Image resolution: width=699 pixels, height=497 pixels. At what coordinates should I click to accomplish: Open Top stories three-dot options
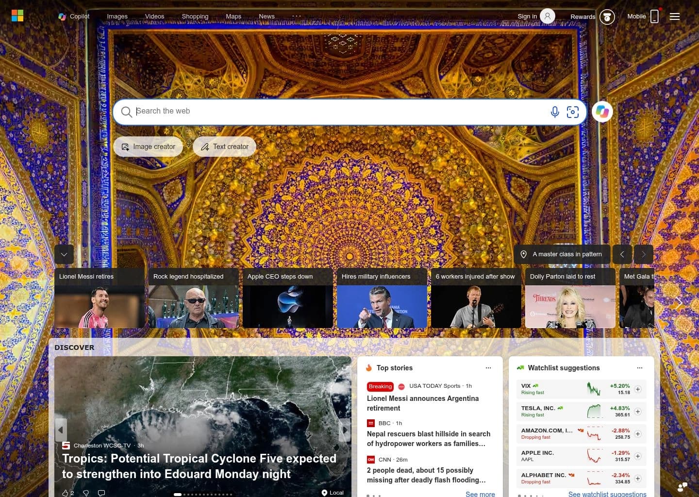point(488,368)
